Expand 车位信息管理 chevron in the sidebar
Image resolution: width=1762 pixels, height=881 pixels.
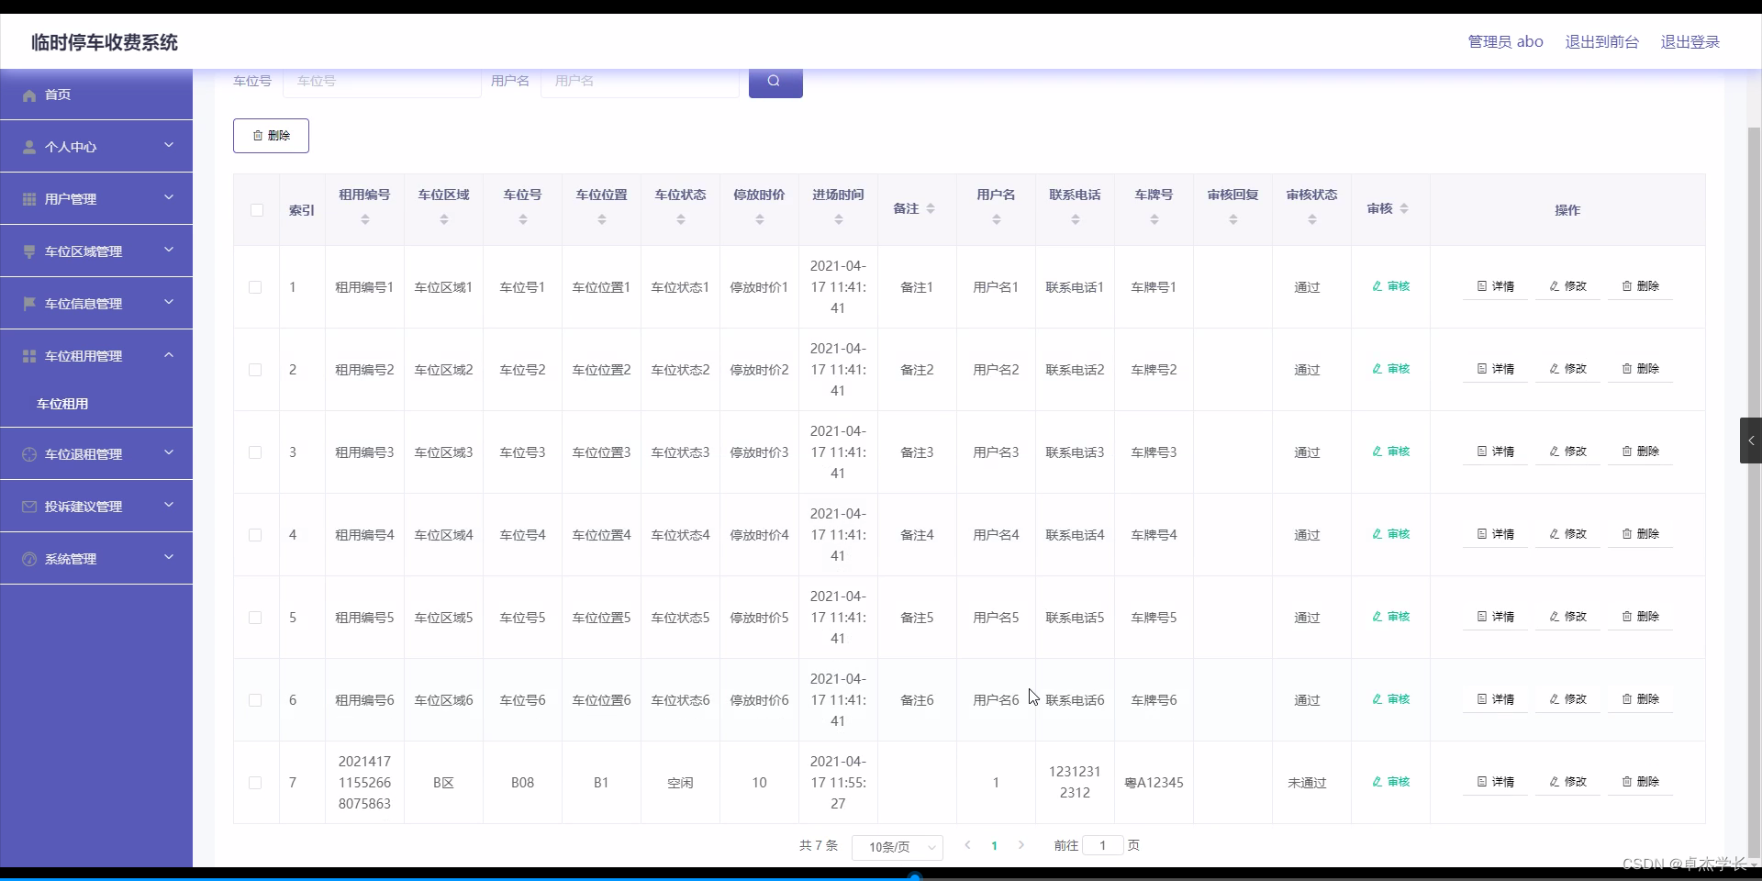(x=169, y=302)
